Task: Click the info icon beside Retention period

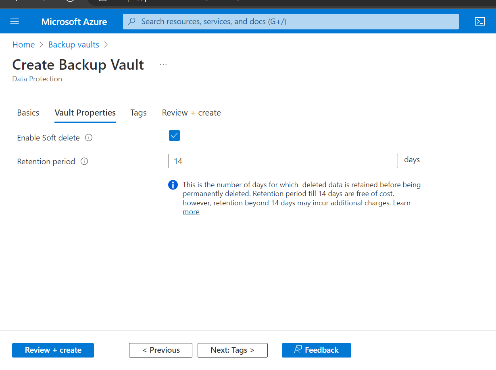Action: 84,161
